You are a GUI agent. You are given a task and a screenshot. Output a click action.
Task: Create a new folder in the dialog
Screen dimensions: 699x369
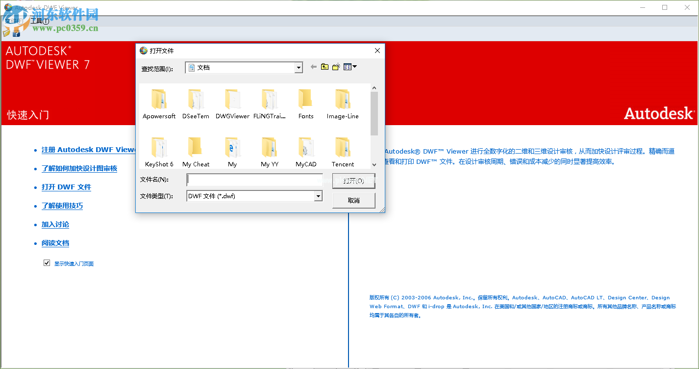[x=336, y=67]
